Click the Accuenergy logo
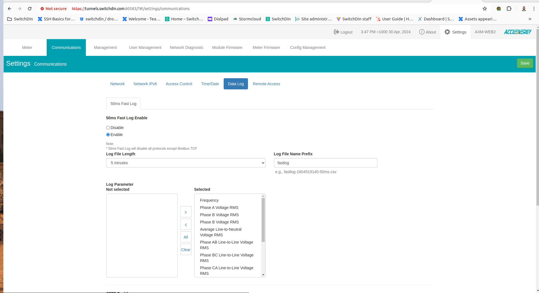The width and height of the screenshot is (539, 293). tap(517, 32)
